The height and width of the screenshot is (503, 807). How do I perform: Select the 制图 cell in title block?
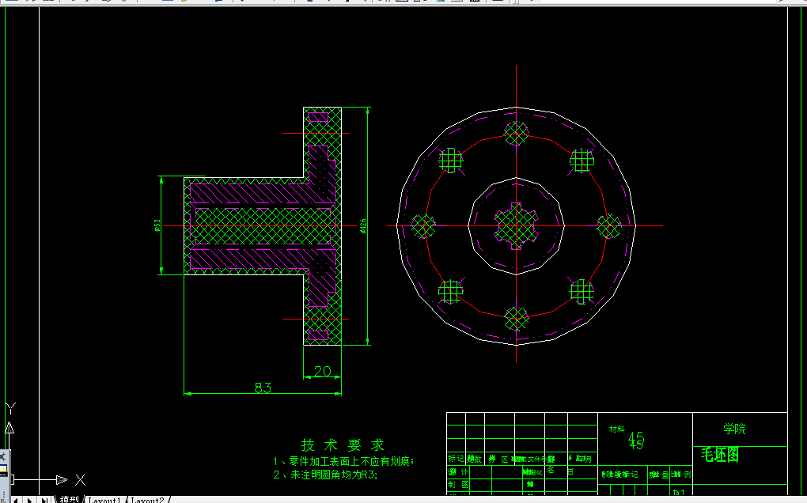[458, 485]
